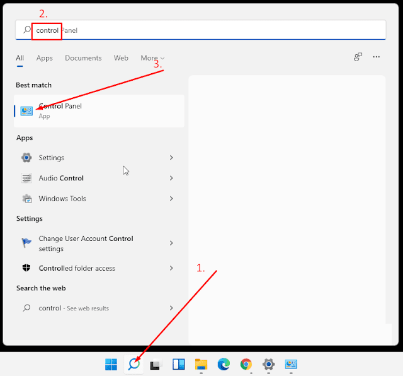Viewport: 403px width, 376px height.
Task: Open Microsoft Edge from the taskbar
Action: pyautogui.click(x=224, y=365)
